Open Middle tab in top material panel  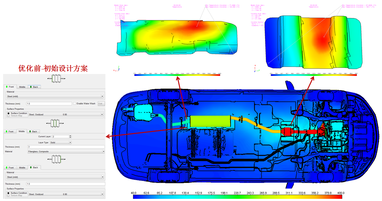click(x=22, y=87)
